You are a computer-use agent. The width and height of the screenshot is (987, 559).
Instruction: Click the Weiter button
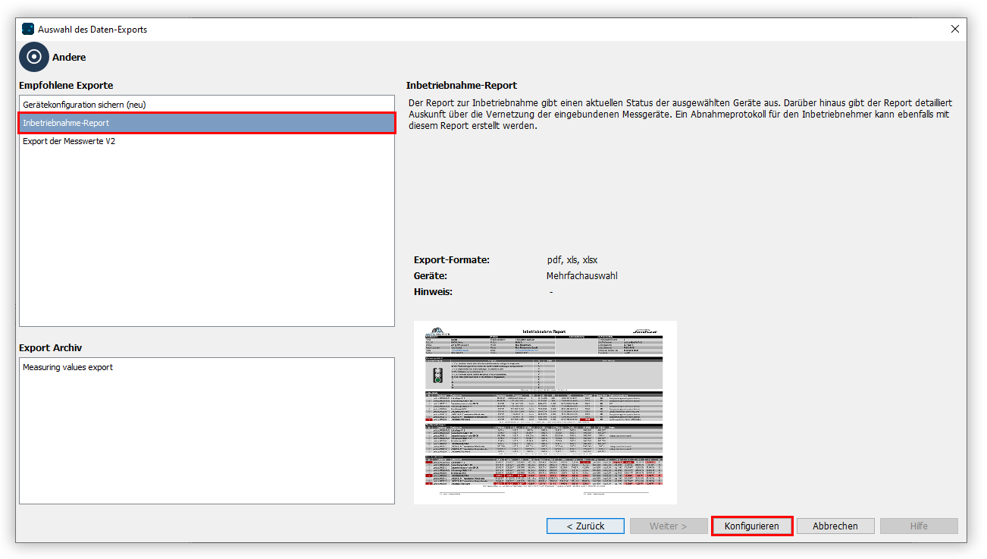668,526
